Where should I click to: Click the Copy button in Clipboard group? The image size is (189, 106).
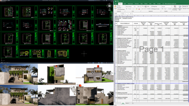119,8
